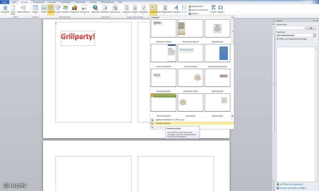The image size is (319, 191).
Task: Open the Signaturzeile dropdown
Action: pyautogui.click(x=196, y=6)
